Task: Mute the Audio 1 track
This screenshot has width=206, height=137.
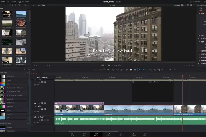Action: pos(48,120)
